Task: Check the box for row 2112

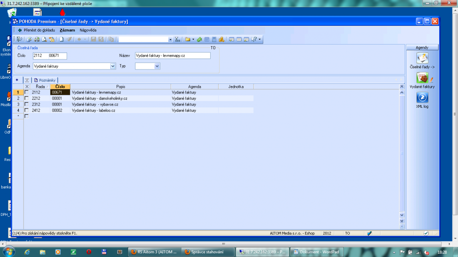Action: point(27,92)
